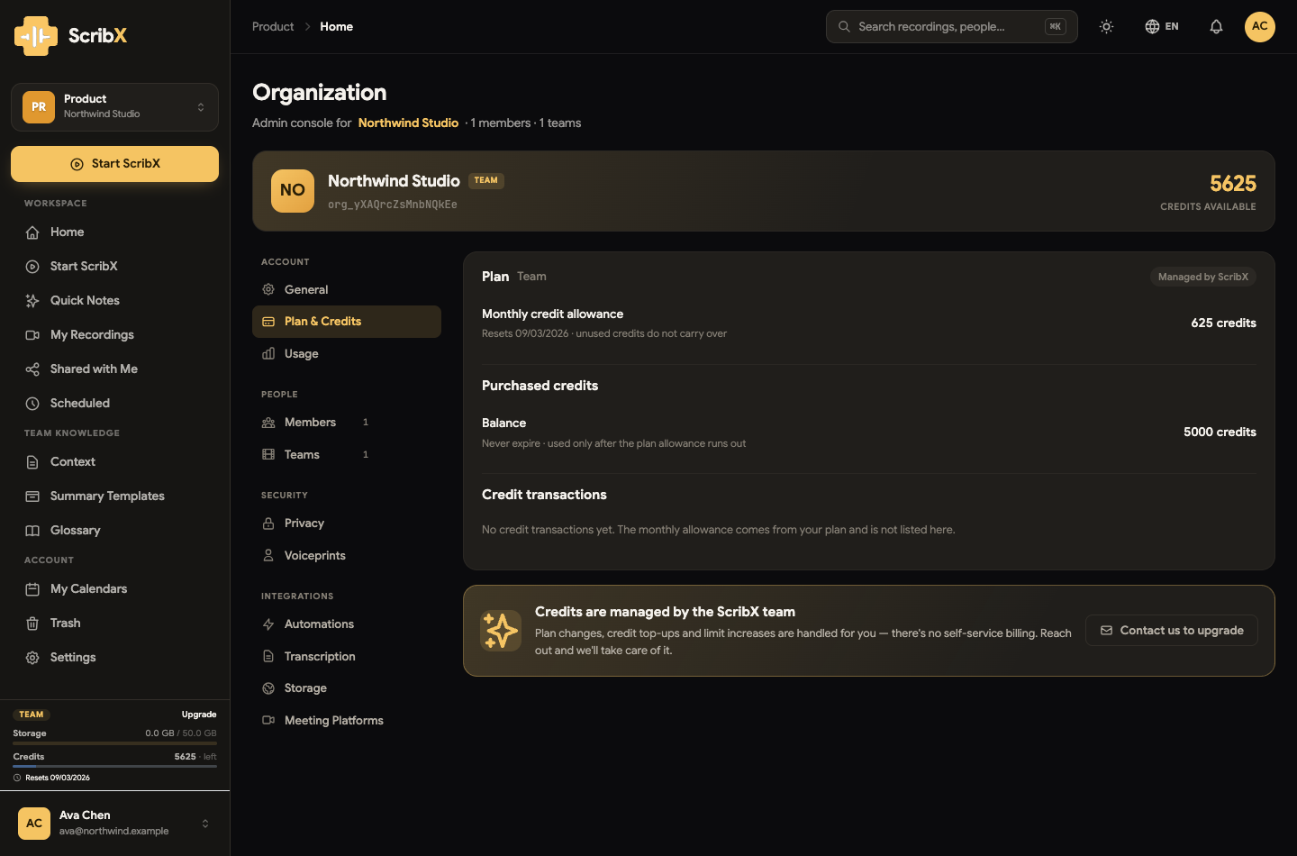This screenshot has width=1297, height=856.
Task: Click Contact us to upgrade button
Action: pos(1172,631)
